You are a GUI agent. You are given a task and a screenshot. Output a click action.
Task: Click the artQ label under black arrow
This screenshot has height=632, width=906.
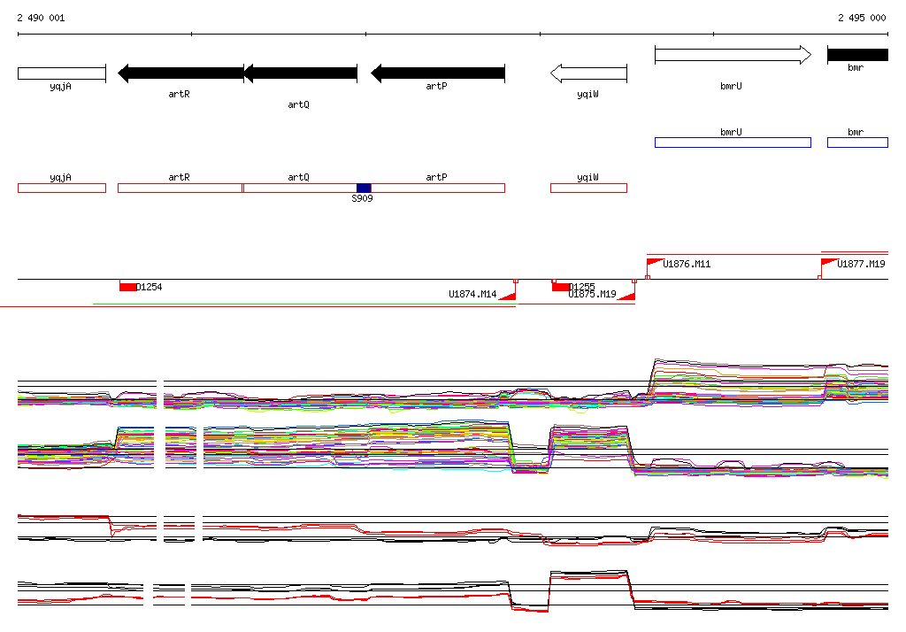pos(299,104)
